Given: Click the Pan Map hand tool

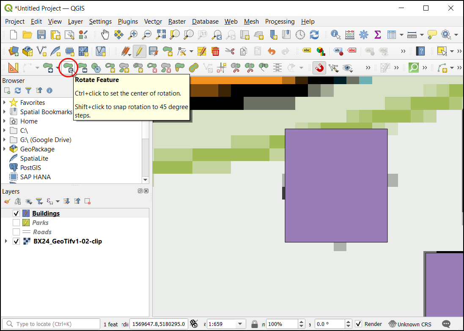Looking at the screenshot, I should [x=104, y=34].
